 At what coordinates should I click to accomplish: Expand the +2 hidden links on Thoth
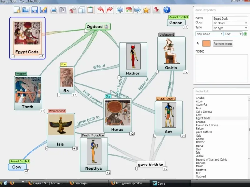coord(42,111)
